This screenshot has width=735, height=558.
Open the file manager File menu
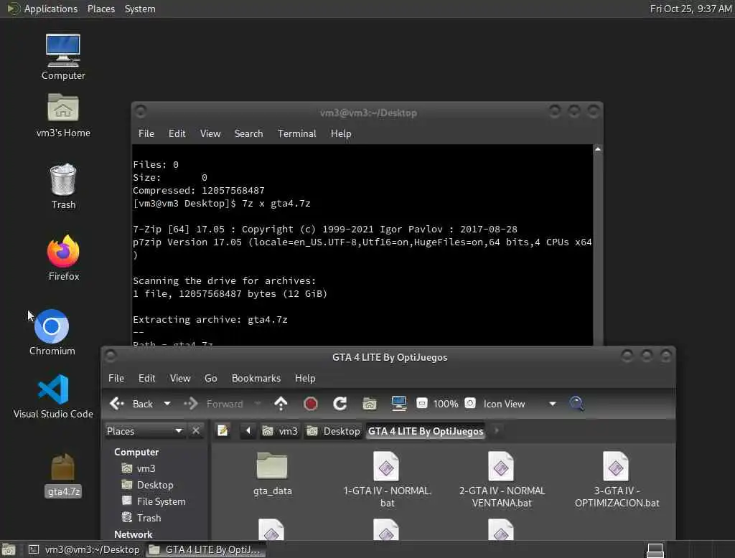[x=116, y=378]
